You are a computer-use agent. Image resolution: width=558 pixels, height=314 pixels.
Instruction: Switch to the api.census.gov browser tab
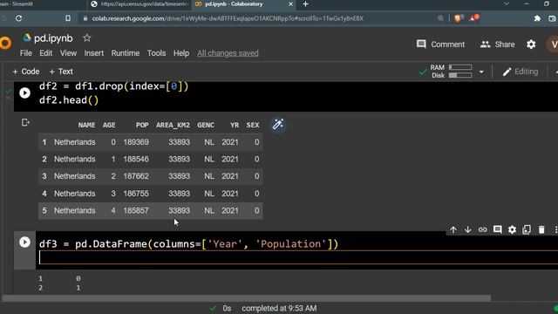139,4
